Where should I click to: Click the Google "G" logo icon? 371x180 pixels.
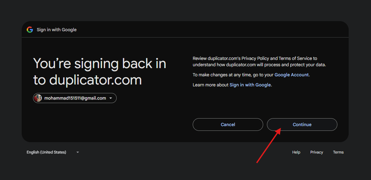click(x=30, y=30)
